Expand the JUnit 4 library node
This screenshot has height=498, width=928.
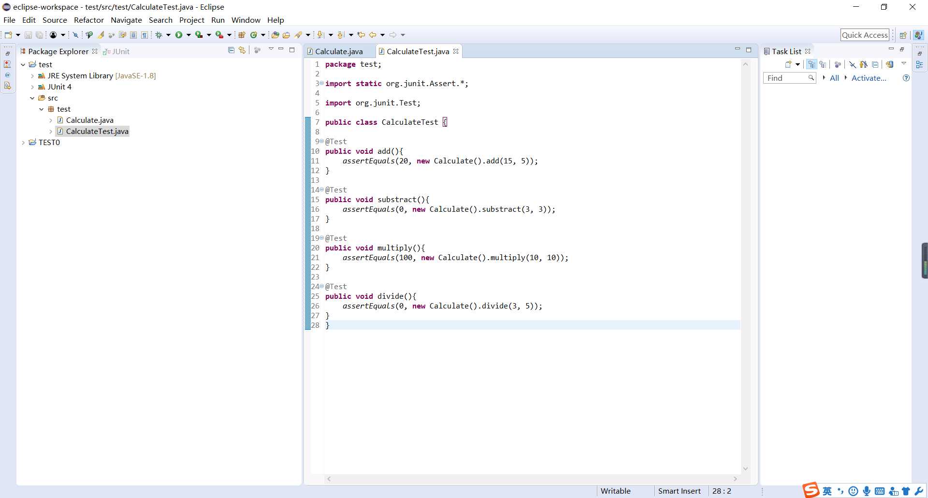[x=32, y=87]
